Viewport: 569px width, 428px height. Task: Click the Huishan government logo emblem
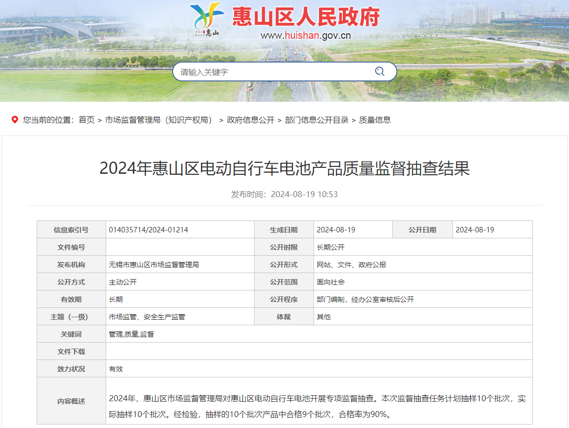click(x=206, y=19)
